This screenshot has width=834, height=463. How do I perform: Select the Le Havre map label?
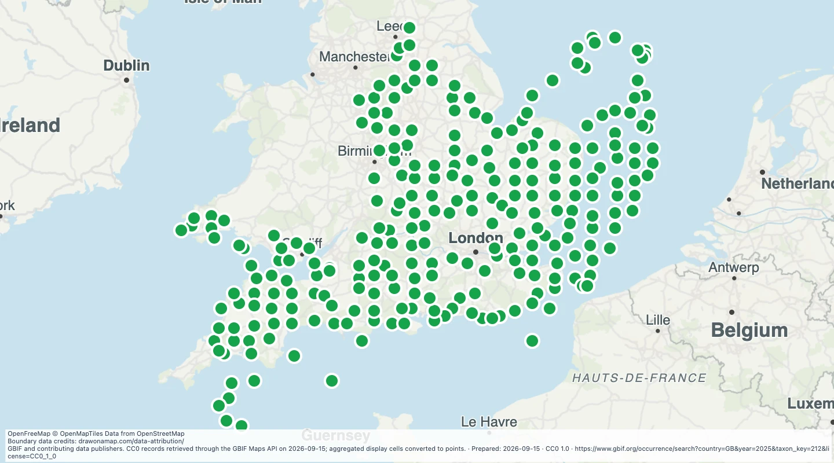tap(489, 421)
